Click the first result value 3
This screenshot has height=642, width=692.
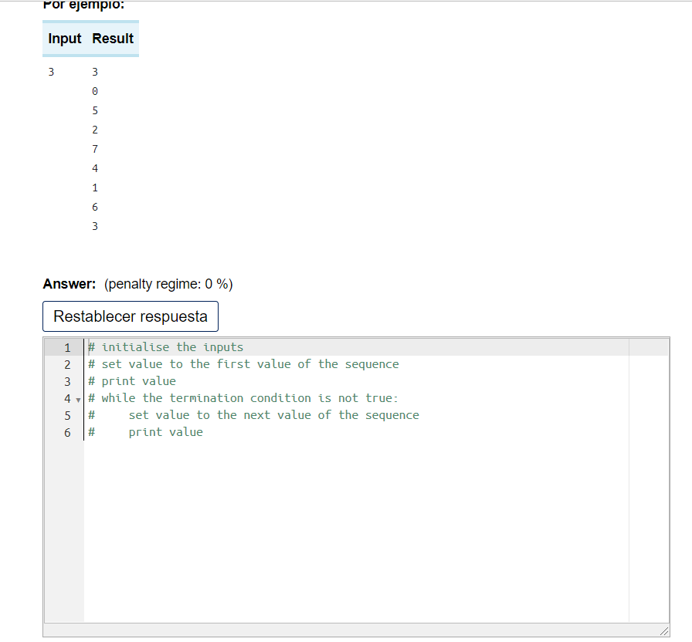coord(95,72)
